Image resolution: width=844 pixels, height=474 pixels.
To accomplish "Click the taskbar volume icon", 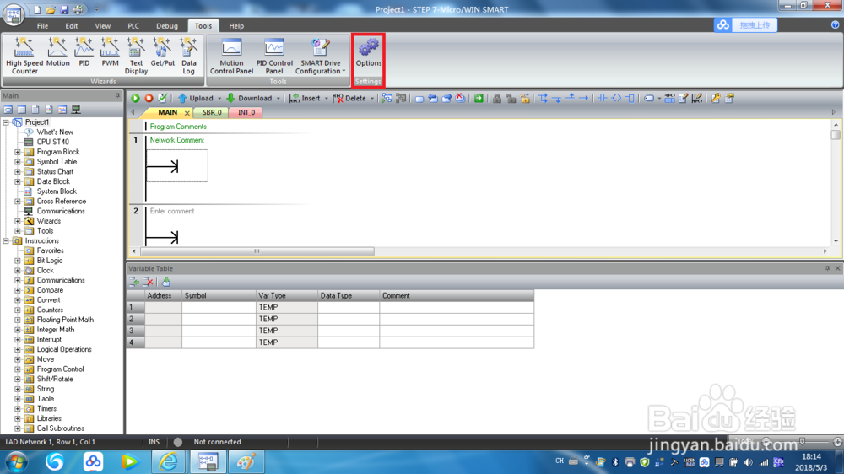I will [748, 462].
